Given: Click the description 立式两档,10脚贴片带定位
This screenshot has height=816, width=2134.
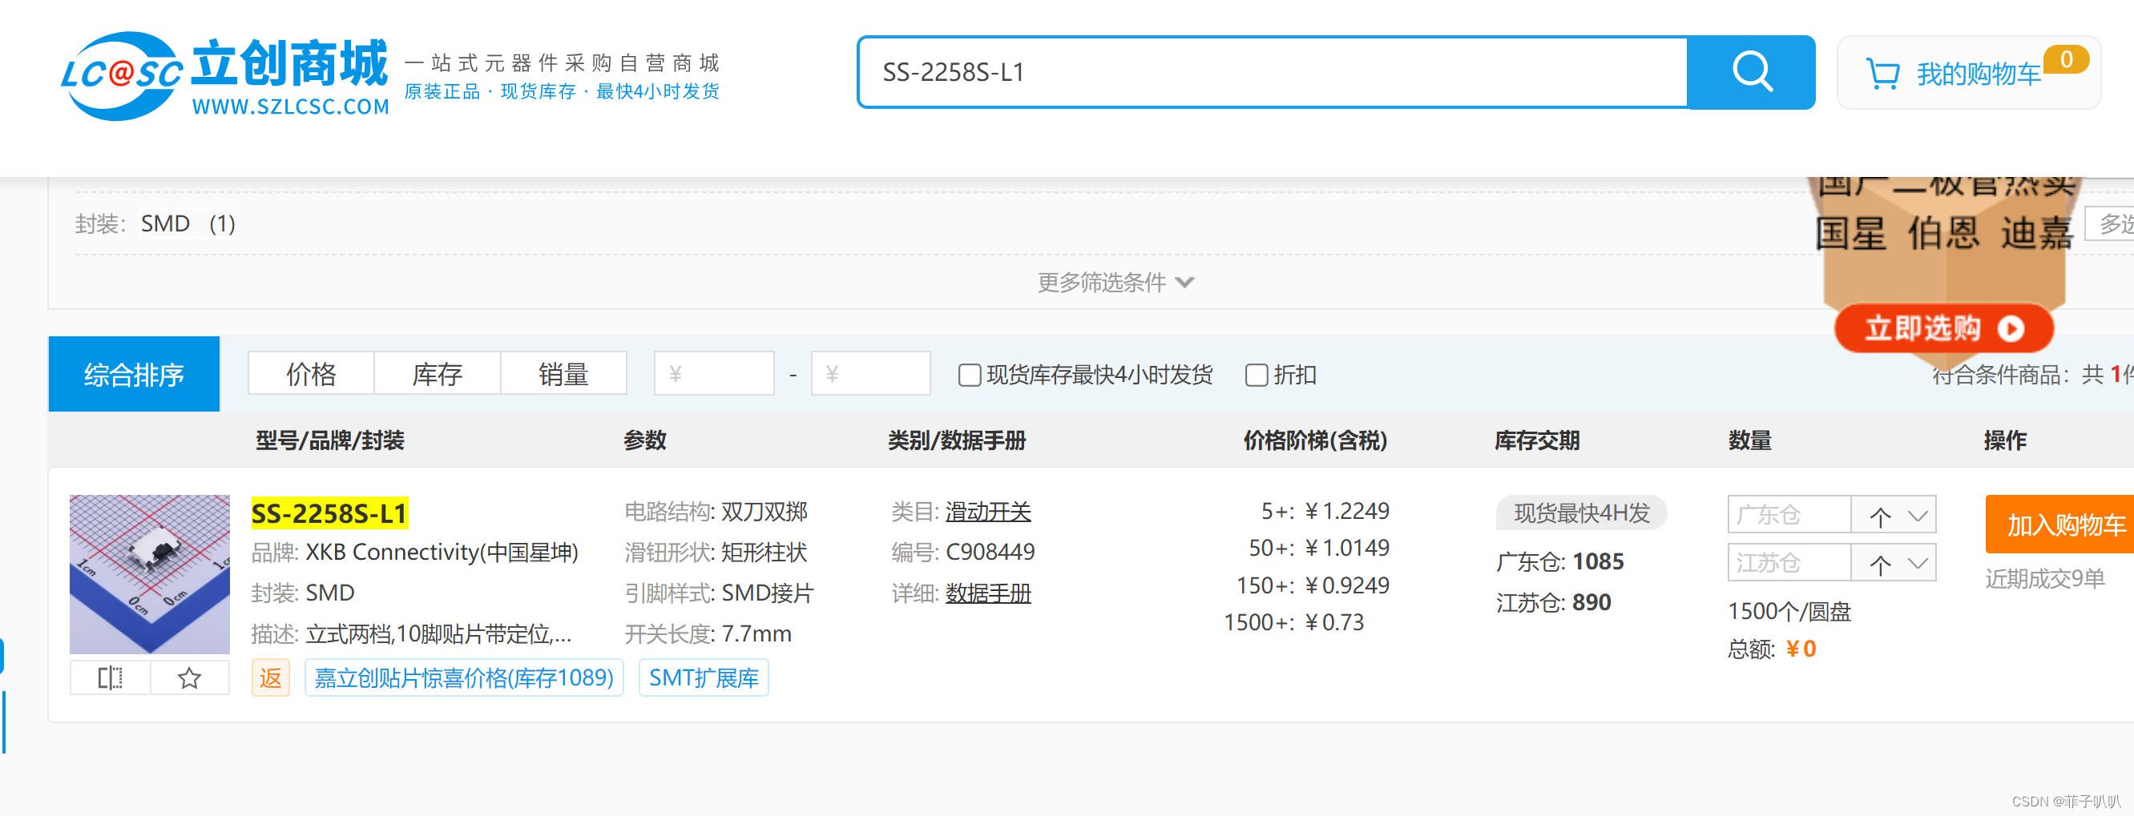Looking at the screenshot, I should point(438,634).
